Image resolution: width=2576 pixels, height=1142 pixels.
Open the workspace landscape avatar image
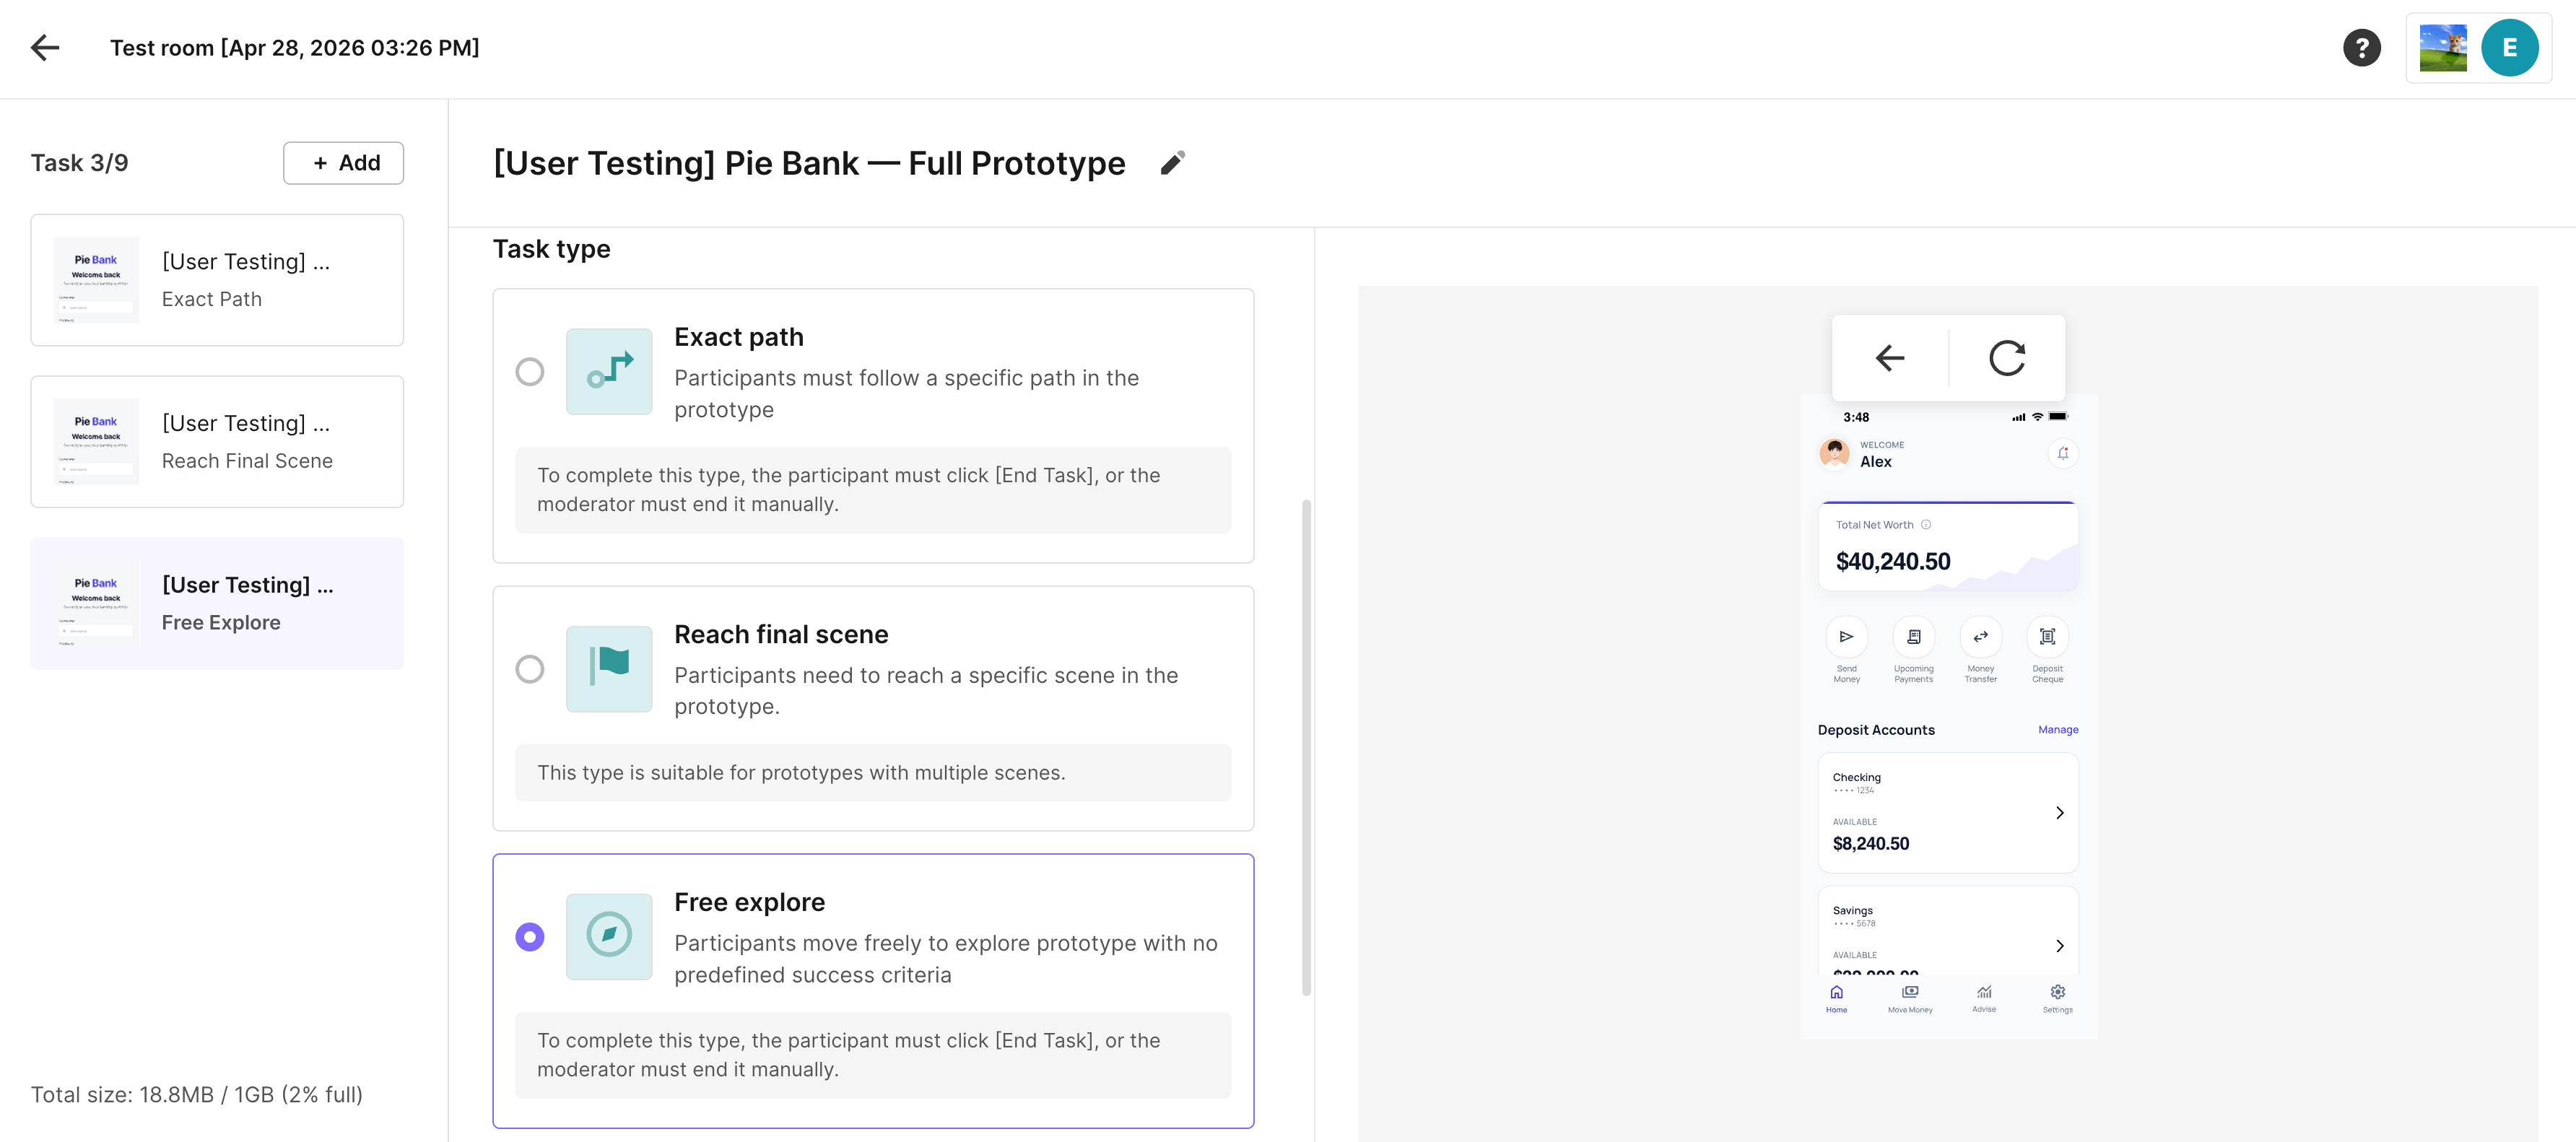(2442, 48)
